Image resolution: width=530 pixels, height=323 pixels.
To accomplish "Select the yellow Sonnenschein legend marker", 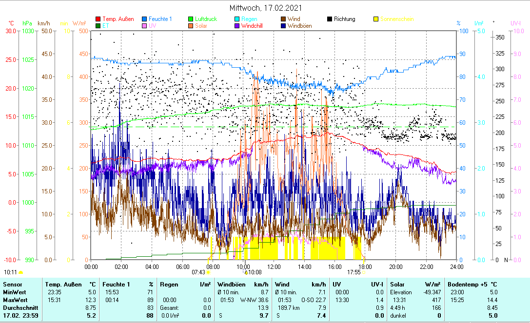I will [376, 19].
